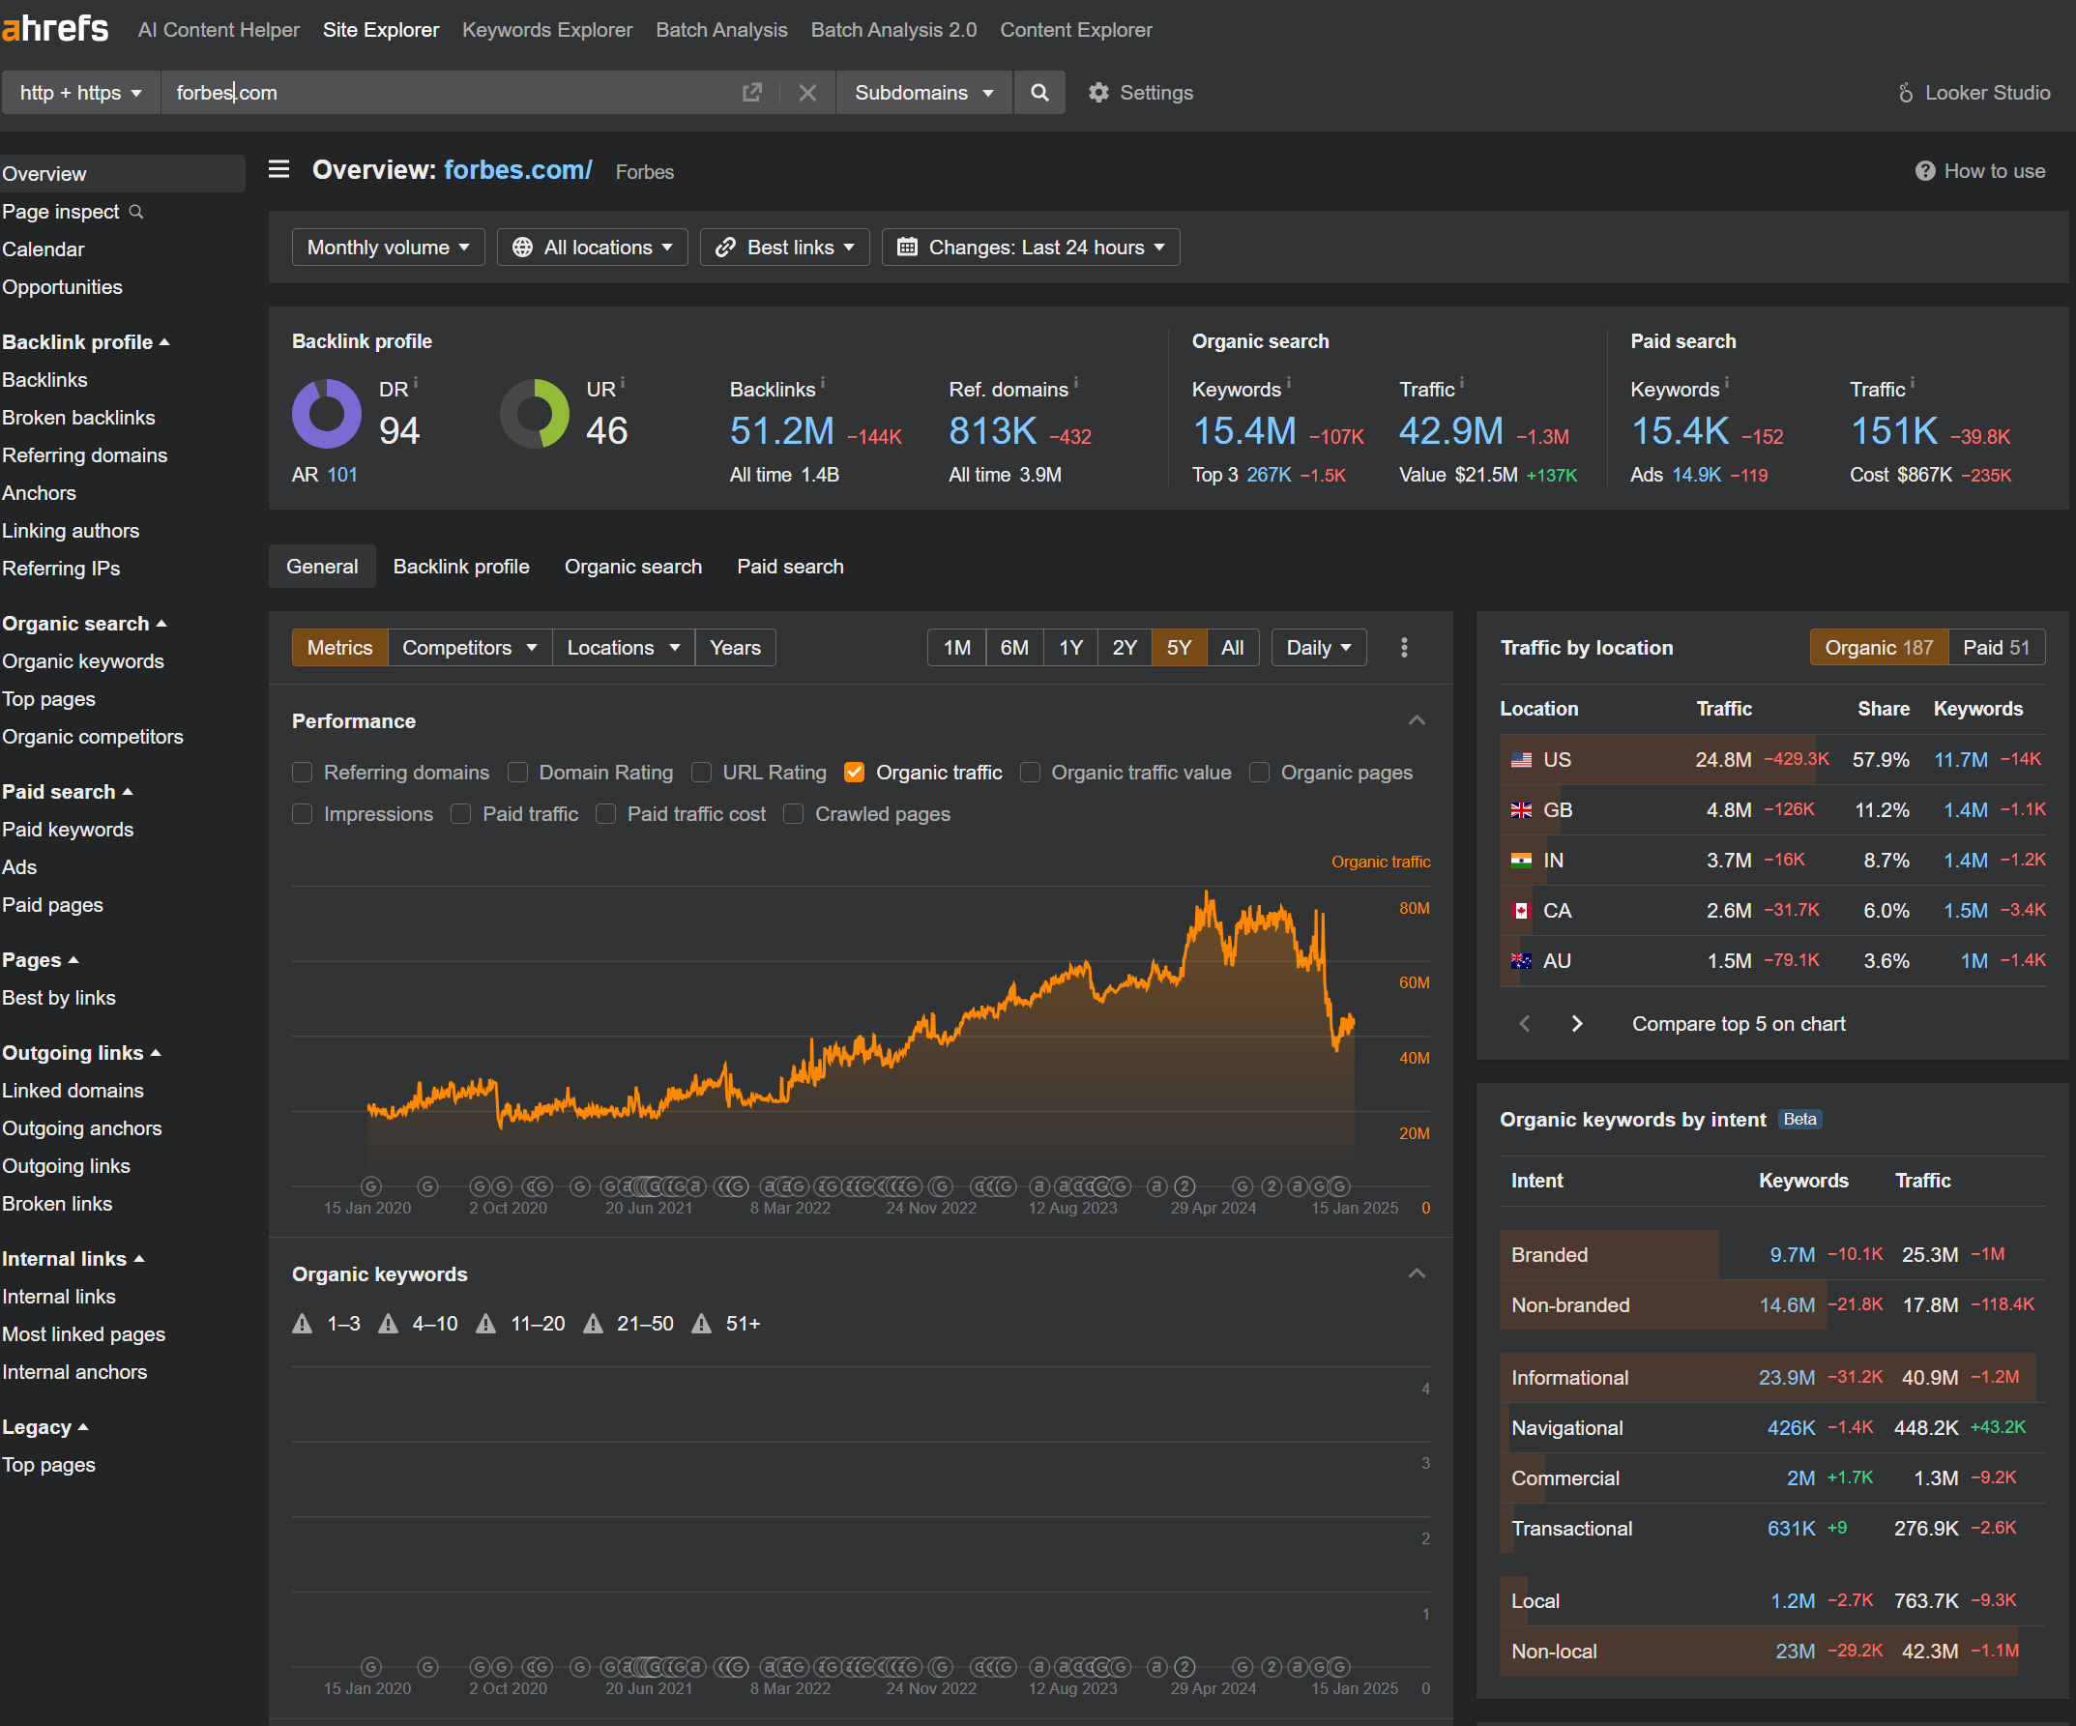Open Organic keywords in sidebar

83,661
